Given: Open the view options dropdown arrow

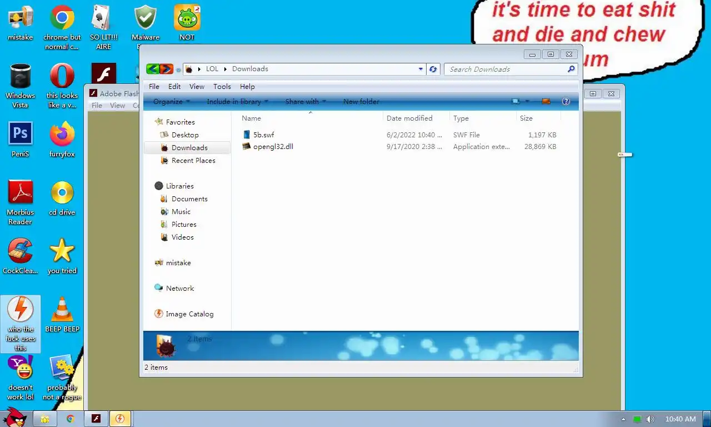Looking at the screenshot, I should [x=528, y=102].
